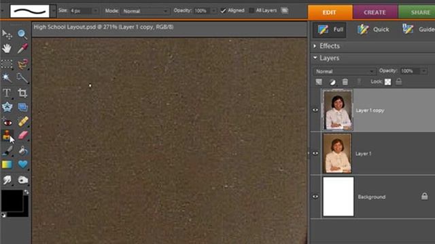The image size is (435, 244).
Task: Select the Background layer thumbnail
Action: (338, 197)
